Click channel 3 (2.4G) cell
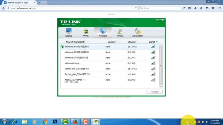This screenshot has width=223, height=125. (131, 58)
